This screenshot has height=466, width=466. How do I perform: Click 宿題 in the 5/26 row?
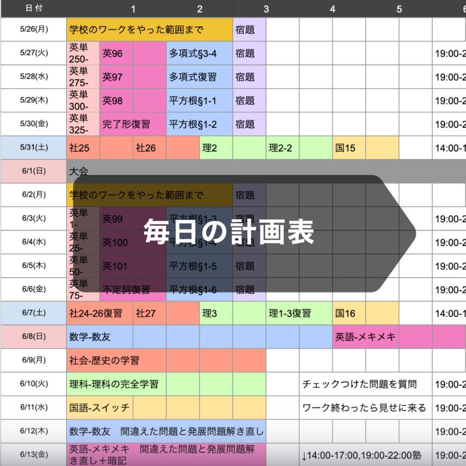pyautogui.click(x=249, y=30)
